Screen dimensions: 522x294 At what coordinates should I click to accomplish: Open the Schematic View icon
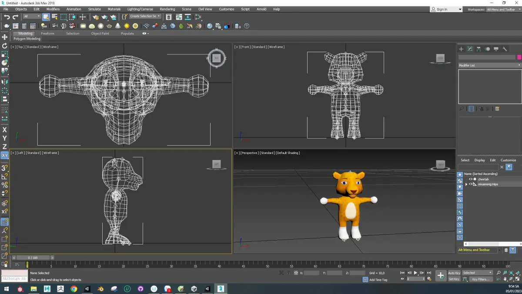tap(198, 17)
